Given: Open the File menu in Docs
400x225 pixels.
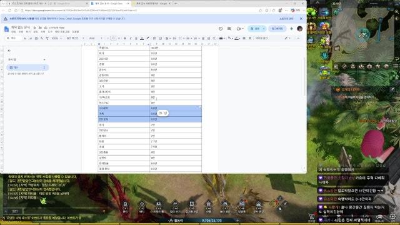Looking at the screenshot, I should point(14,32).
